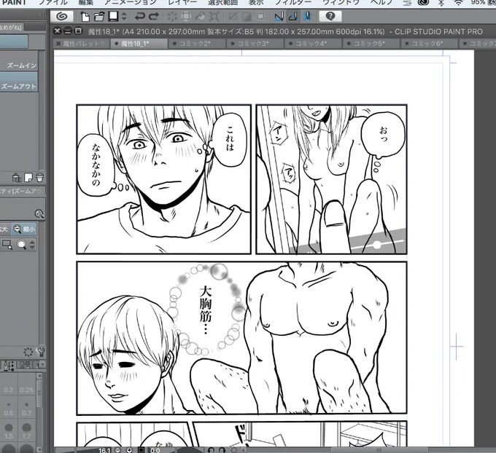496x453 pixels.
Task: Select the 縮小 zoom-out mode button
Action: [24, 229]
